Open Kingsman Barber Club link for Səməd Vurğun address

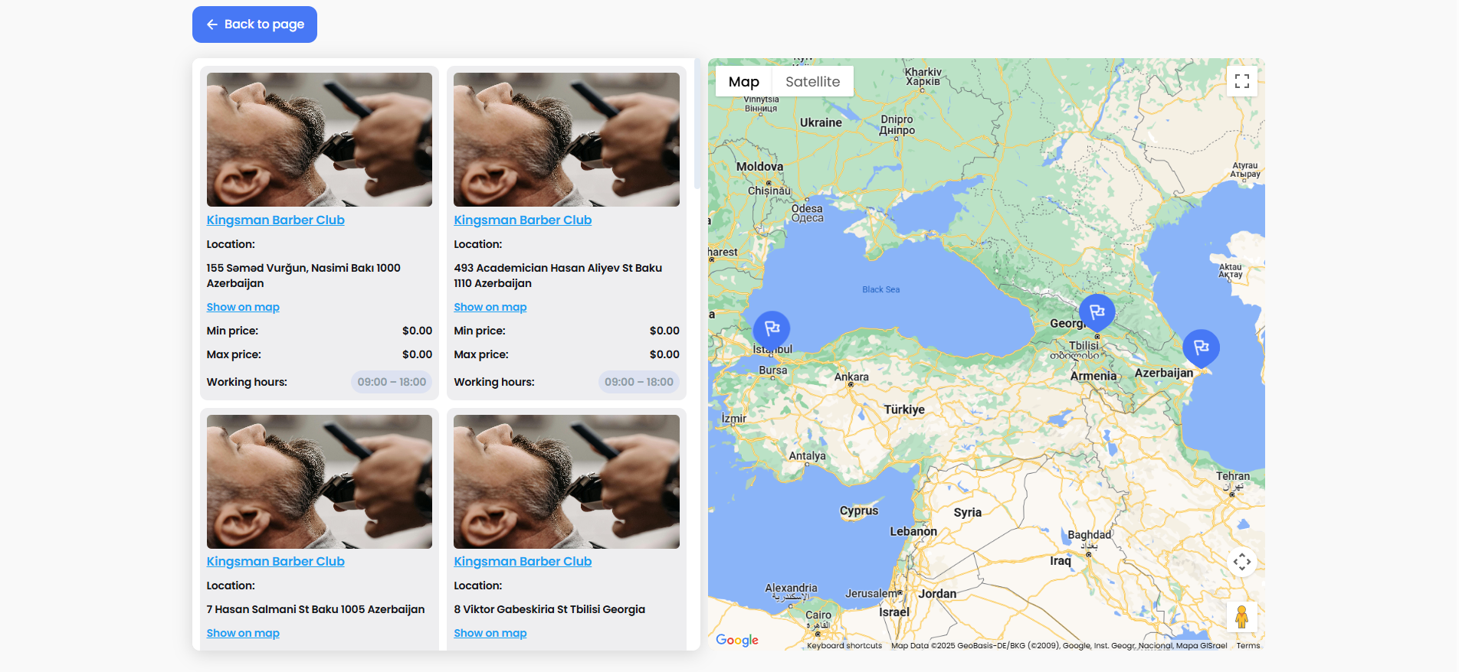click(275, 220)
